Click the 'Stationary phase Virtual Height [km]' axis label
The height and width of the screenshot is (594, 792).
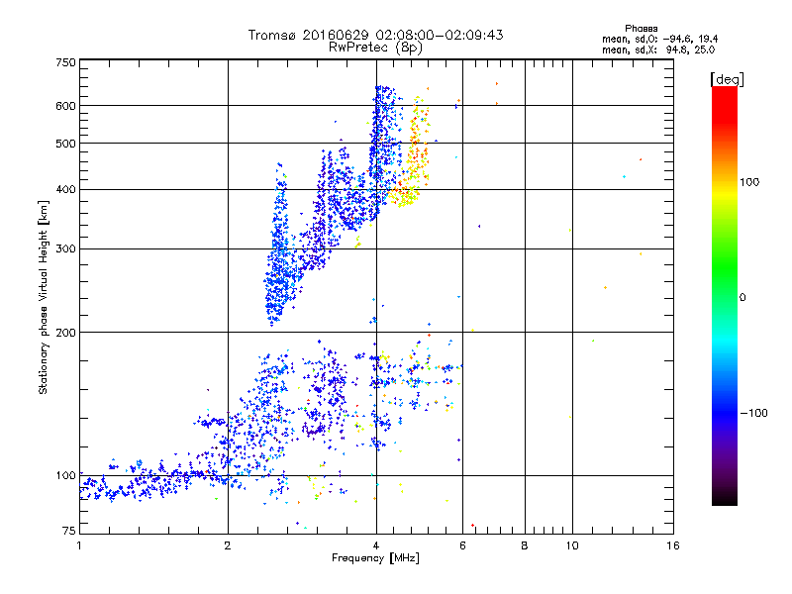pyautogui.click(x=43, y=298)
